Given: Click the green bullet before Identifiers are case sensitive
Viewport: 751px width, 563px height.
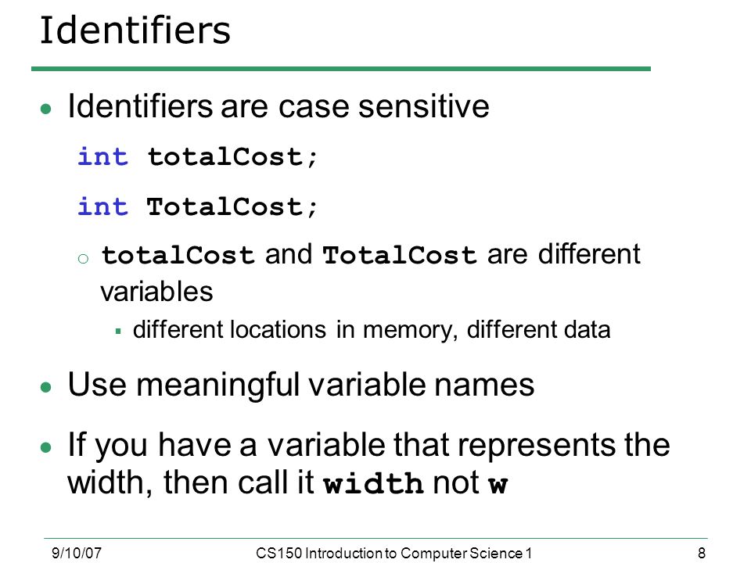Looking at the screenshot, I should [46, 109].
